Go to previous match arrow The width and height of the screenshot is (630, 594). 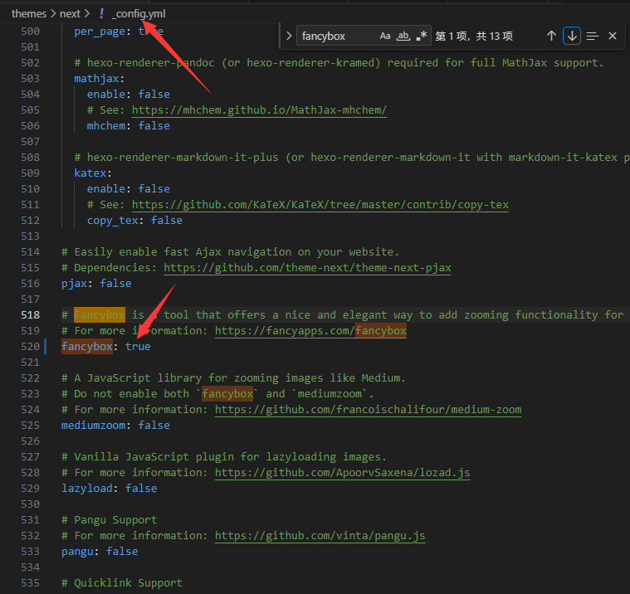click(551, 37)
